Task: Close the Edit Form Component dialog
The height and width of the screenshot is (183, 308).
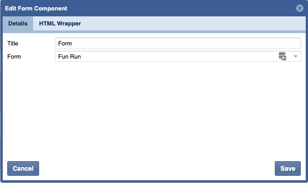Action: 299,8
